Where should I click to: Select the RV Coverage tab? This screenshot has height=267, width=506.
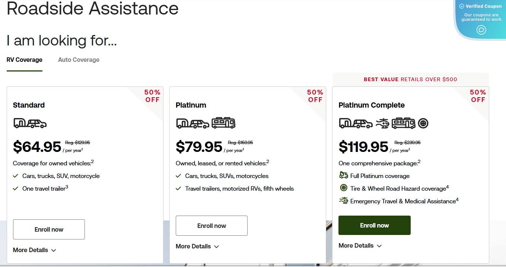click(25, 60)
